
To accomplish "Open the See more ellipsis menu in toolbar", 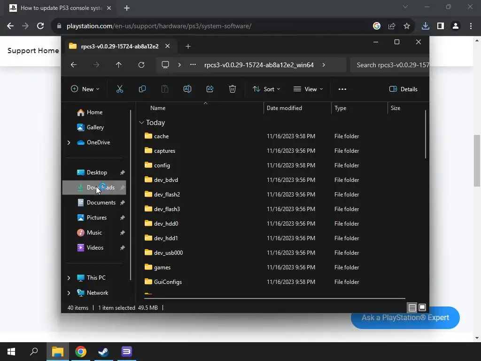I will click(342, 89).
